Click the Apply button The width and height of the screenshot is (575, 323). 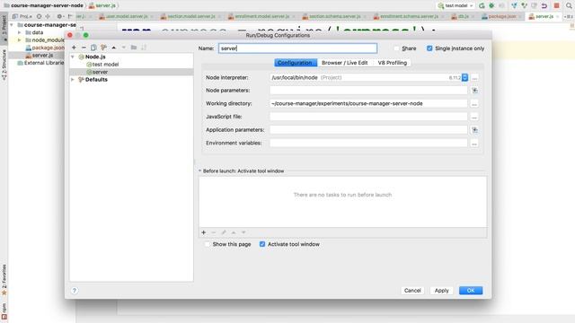(441, 291)
